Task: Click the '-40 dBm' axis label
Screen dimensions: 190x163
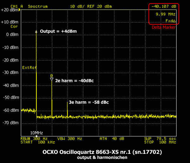Action: click(x=11, y=85)
